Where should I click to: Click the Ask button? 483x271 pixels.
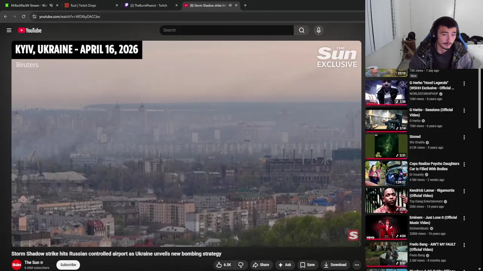pos(285,265)
